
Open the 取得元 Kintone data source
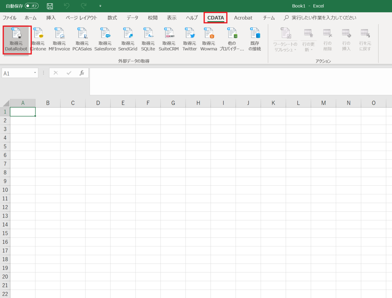[x=38, y=39]
